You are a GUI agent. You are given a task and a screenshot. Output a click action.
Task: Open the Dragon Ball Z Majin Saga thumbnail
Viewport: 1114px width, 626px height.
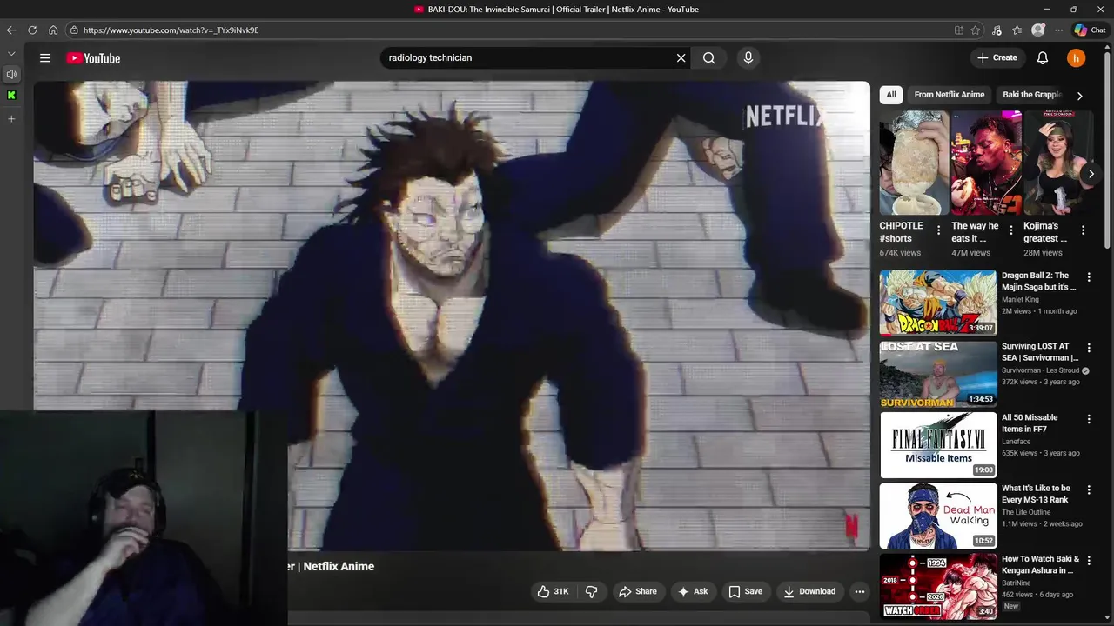938,303
